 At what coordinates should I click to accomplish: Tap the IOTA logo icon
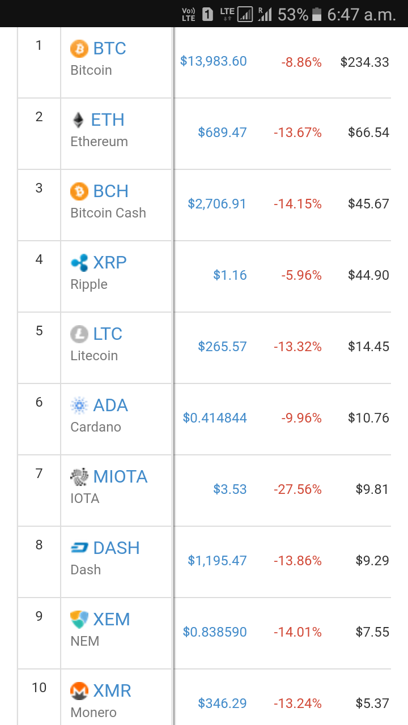(x=79, y=477)
